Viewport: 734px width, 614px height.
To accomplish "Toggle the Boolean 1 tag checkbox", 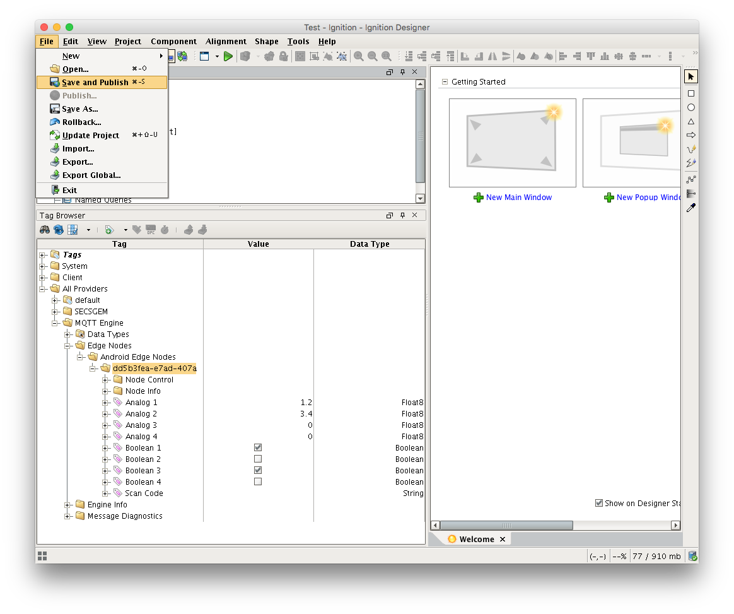I will click(258, 448).
